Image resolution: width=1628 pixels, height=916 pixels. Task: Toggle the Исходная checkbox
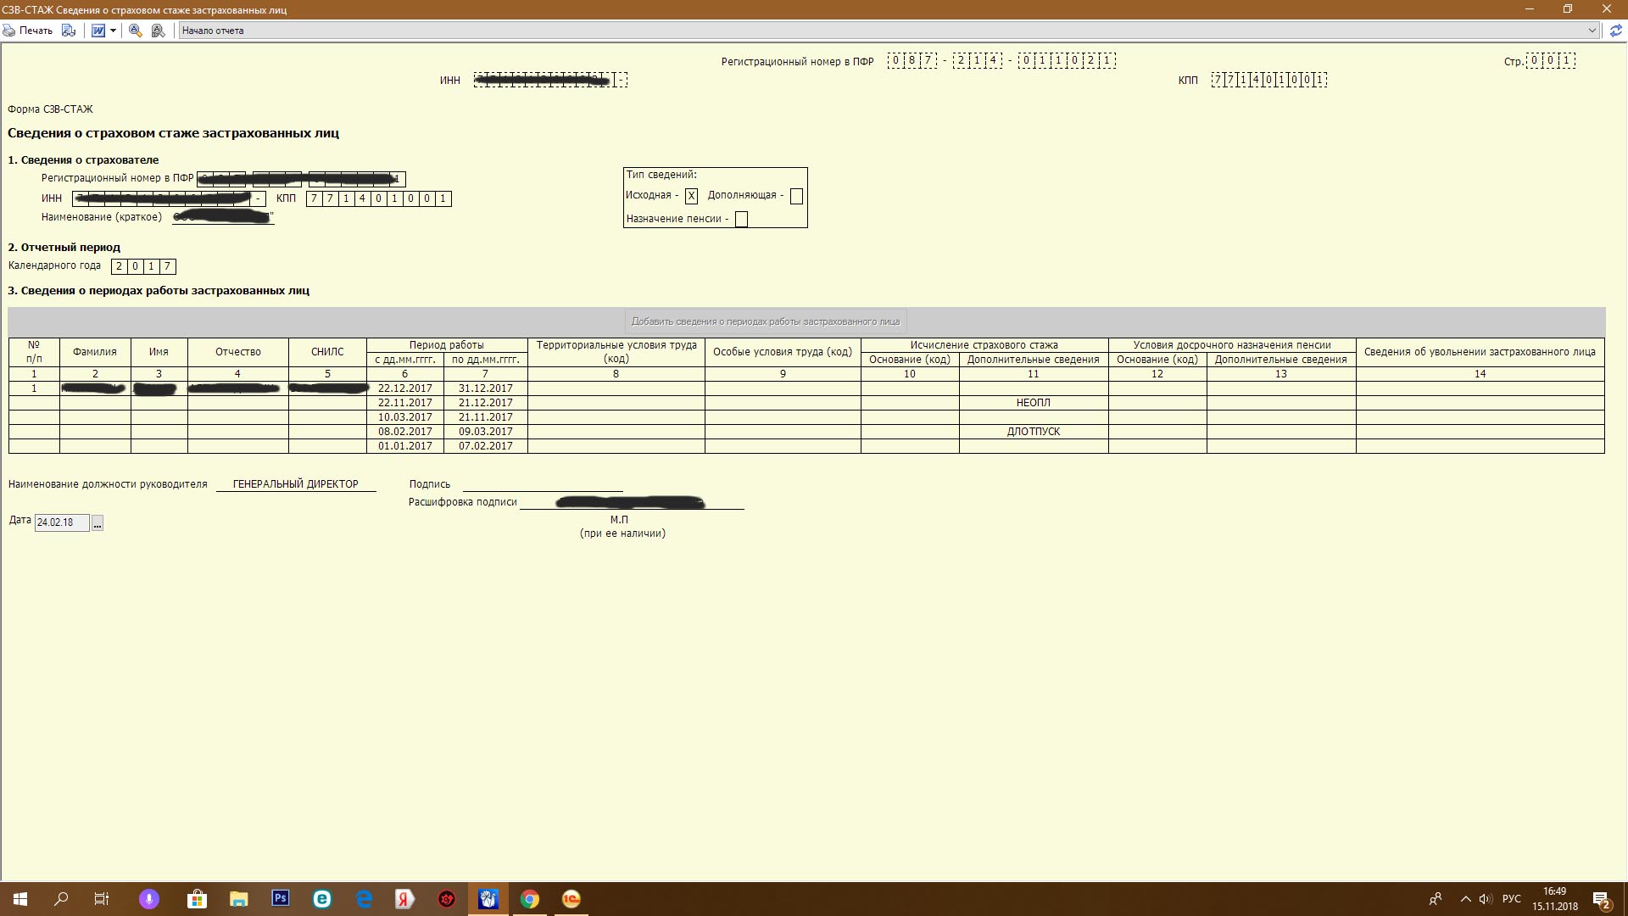pyautogui.click(x=691, y=196)
